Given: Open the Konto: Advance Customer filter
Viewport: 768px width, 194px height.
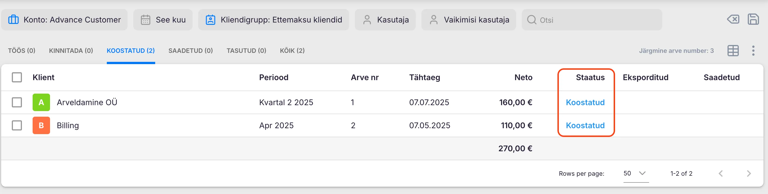Looking at the screenshot, I should 64,20.
